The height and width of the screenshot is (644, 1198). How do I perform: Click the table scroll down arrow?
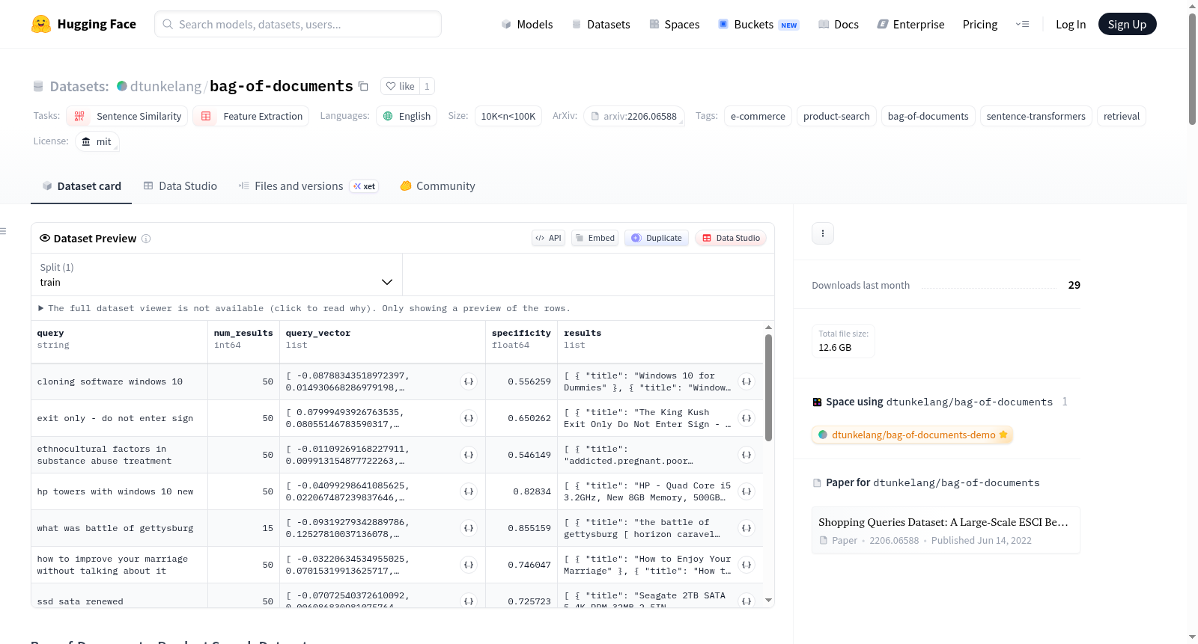click(x=768, y=601)
